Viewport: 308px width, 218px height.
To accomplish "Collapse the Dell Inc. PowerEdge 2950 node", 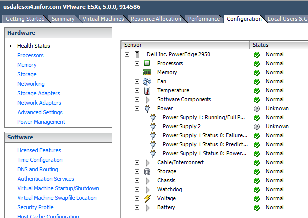I will [x=127, y=55].
